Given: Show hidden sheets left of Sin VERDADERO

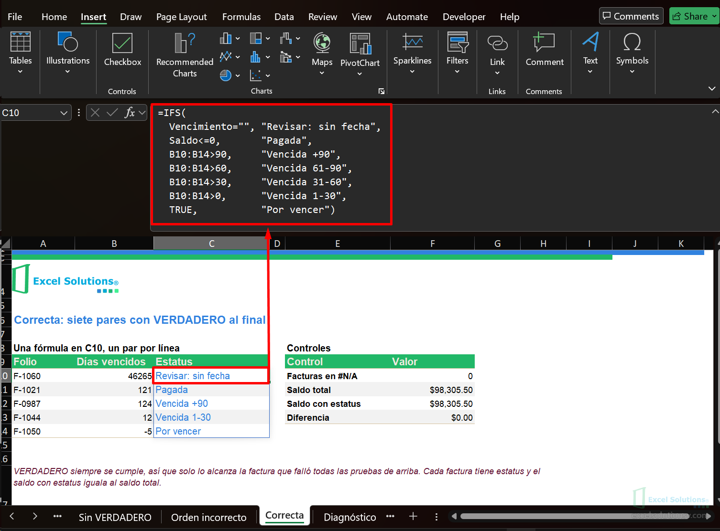Looking at the screenshot, I should coord(57,516).
